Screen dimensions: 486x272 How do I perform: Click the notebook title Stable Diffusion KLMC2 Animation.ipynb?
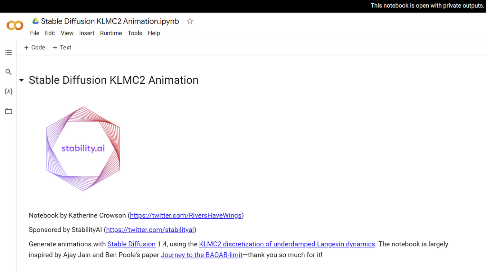(x=110, y=21)
